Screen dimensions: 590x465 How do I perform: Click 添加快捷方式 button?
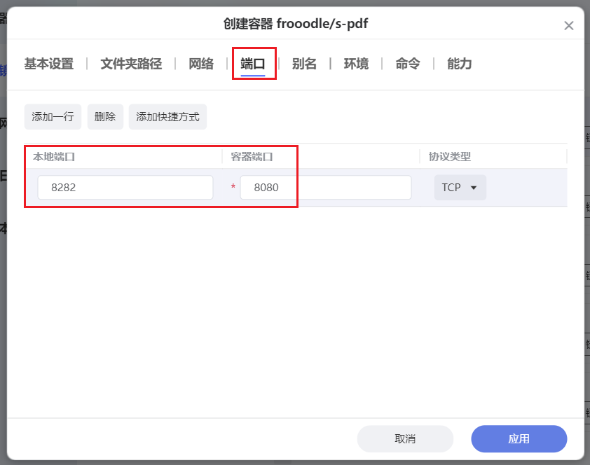(x=167, y=117)
